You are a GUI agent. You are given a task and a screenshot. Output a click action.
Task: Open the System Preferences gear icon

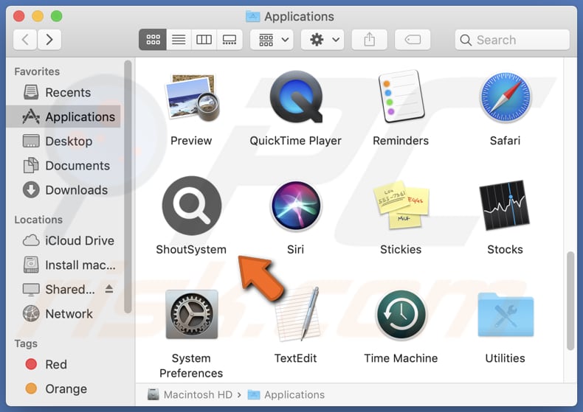(191, 315)
